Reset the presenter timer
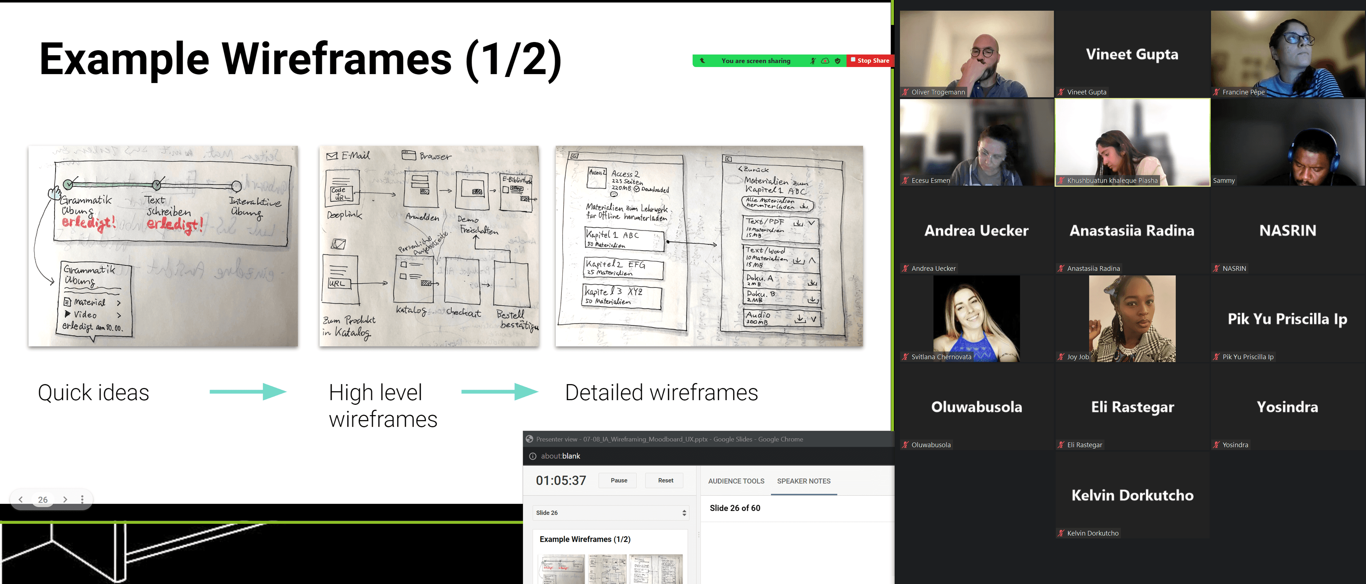The width and height of the screenshot is (1366, 584). (665, 480)
